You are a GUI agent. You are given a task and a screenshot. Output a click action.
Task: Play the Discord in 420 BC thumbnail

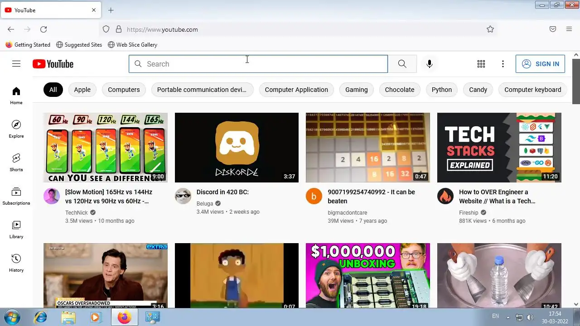237,148
